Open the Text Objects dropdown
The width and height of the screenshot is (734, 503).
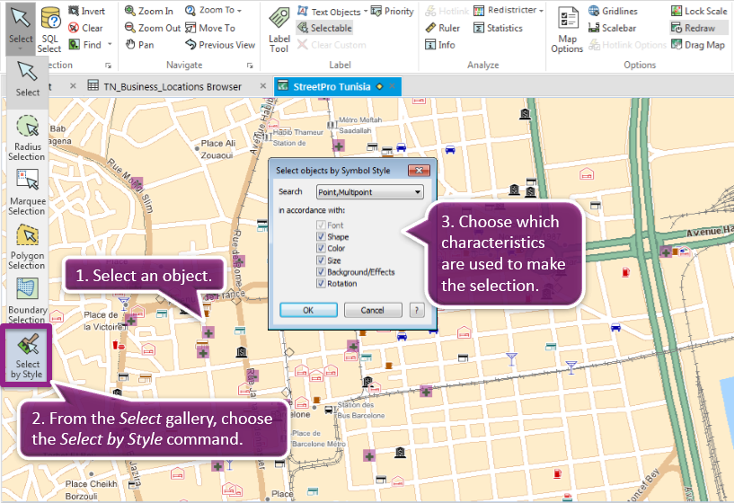pyautogui.click(x=365, y=11)
